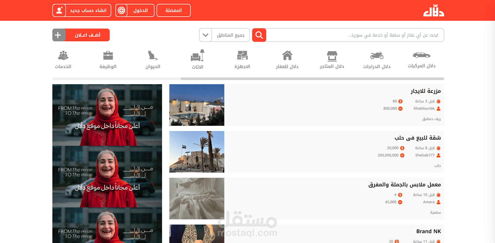The image size is (495, 243).
Task: Select the دلال المتاجر category label
Action: pos(332,66)
